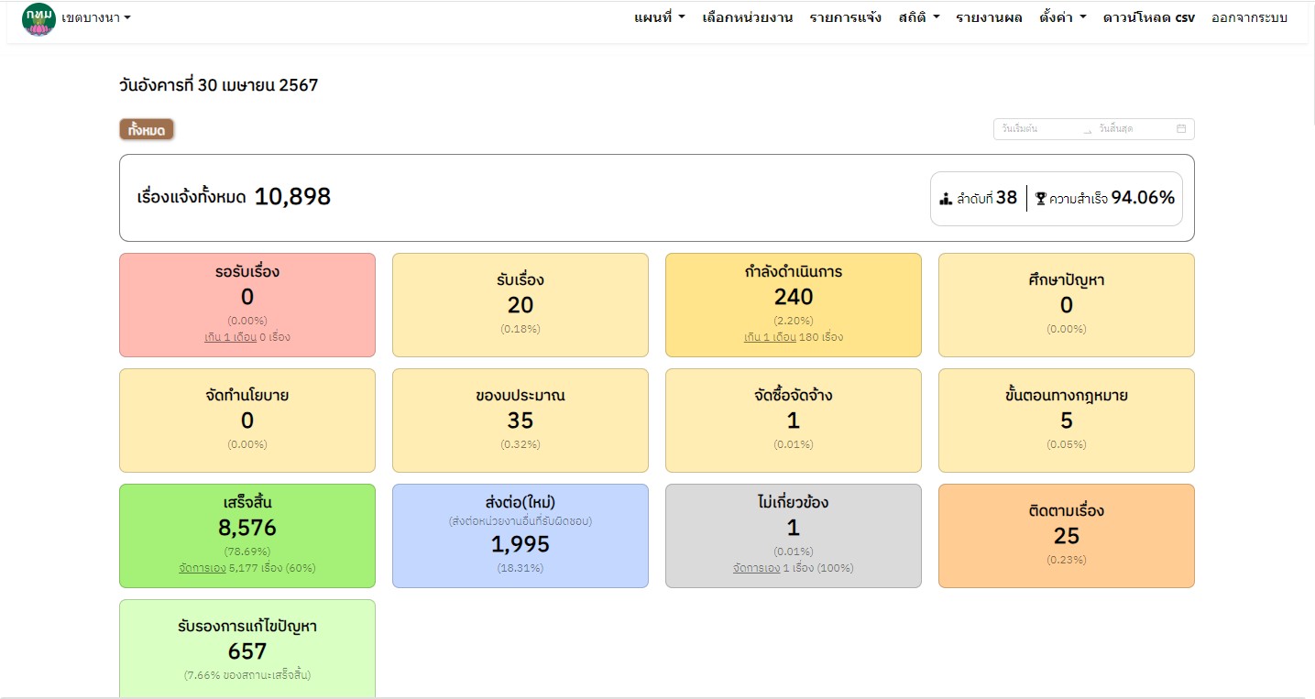Go to เลือกหน่วยงาน in the navbar
1315x699 pixels.
pos(747,17)
